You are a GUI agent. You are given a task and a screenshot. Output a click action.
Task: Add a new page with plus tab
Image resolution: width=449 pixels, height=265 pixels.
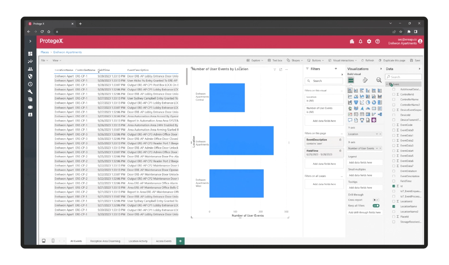tap(180, 241)
